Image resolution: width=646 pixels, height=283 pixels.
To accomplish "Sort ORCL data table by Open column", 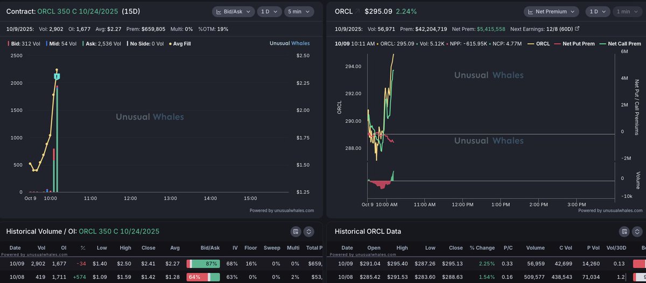I will [x=374, y=248].
